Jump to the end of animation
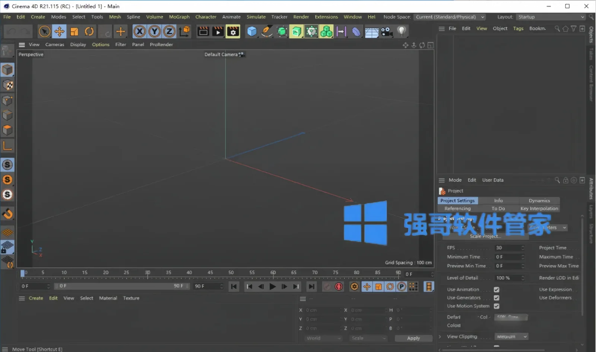596x352 pixels. click(311, 287)
